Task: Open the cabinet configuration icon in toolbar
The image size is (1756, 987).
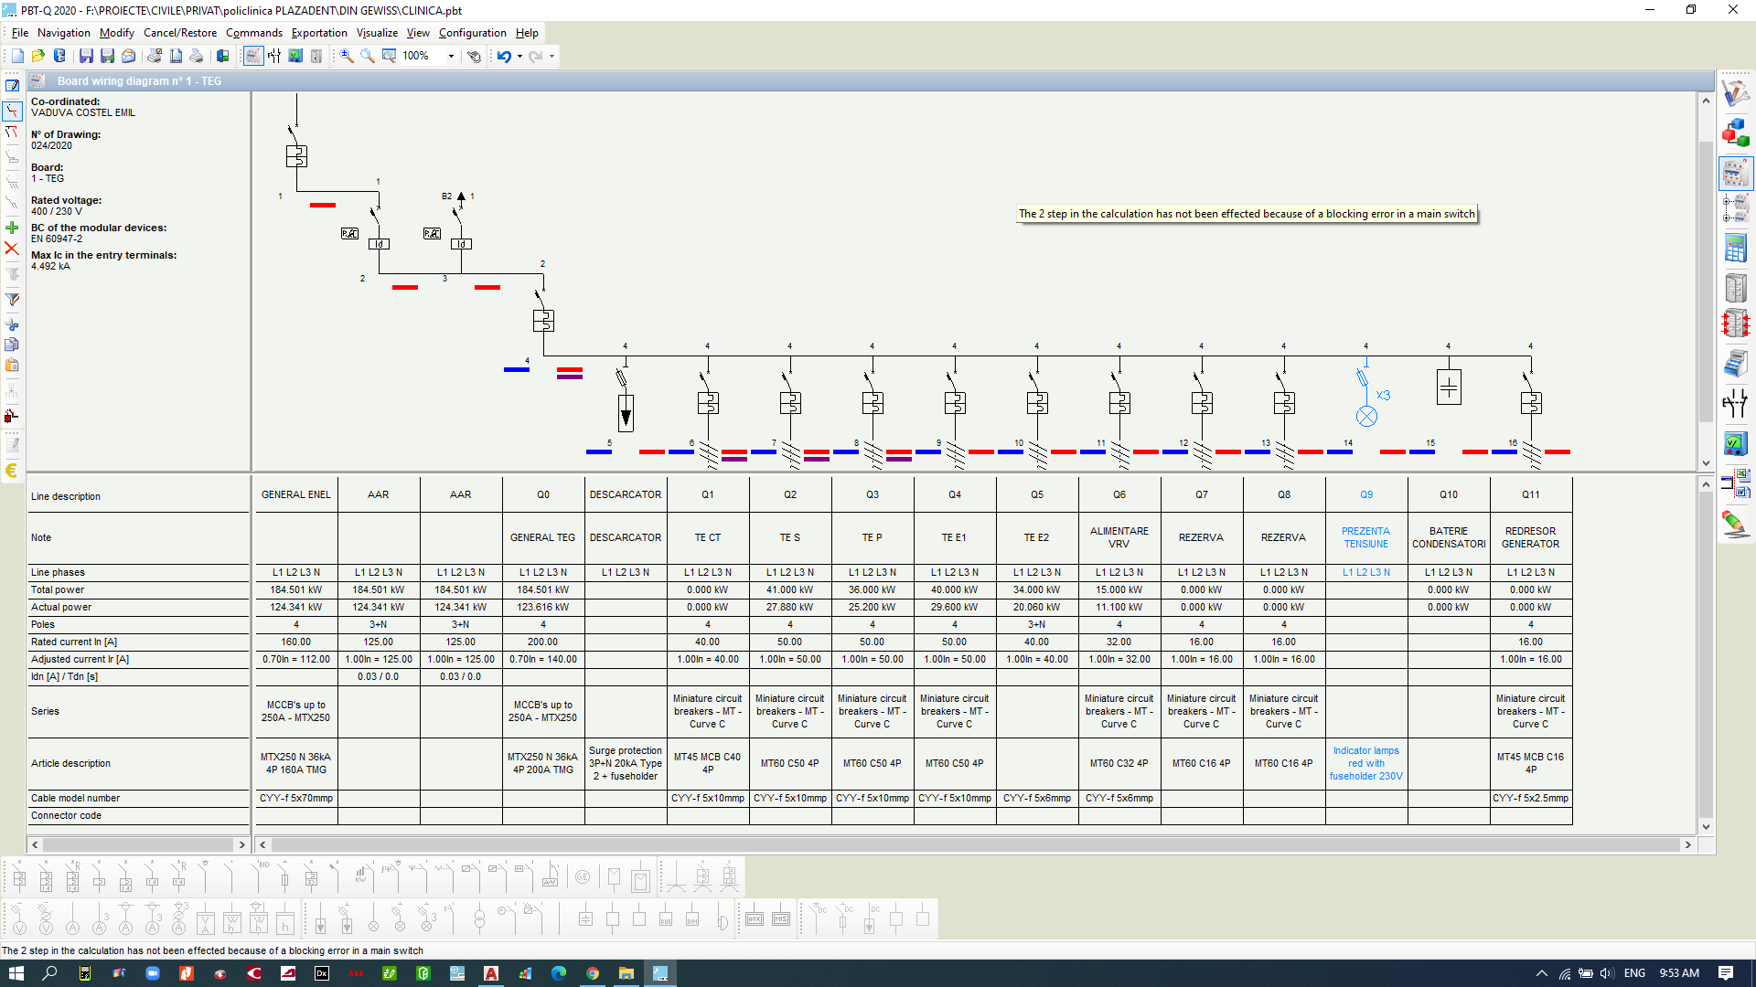Action: 316,56
